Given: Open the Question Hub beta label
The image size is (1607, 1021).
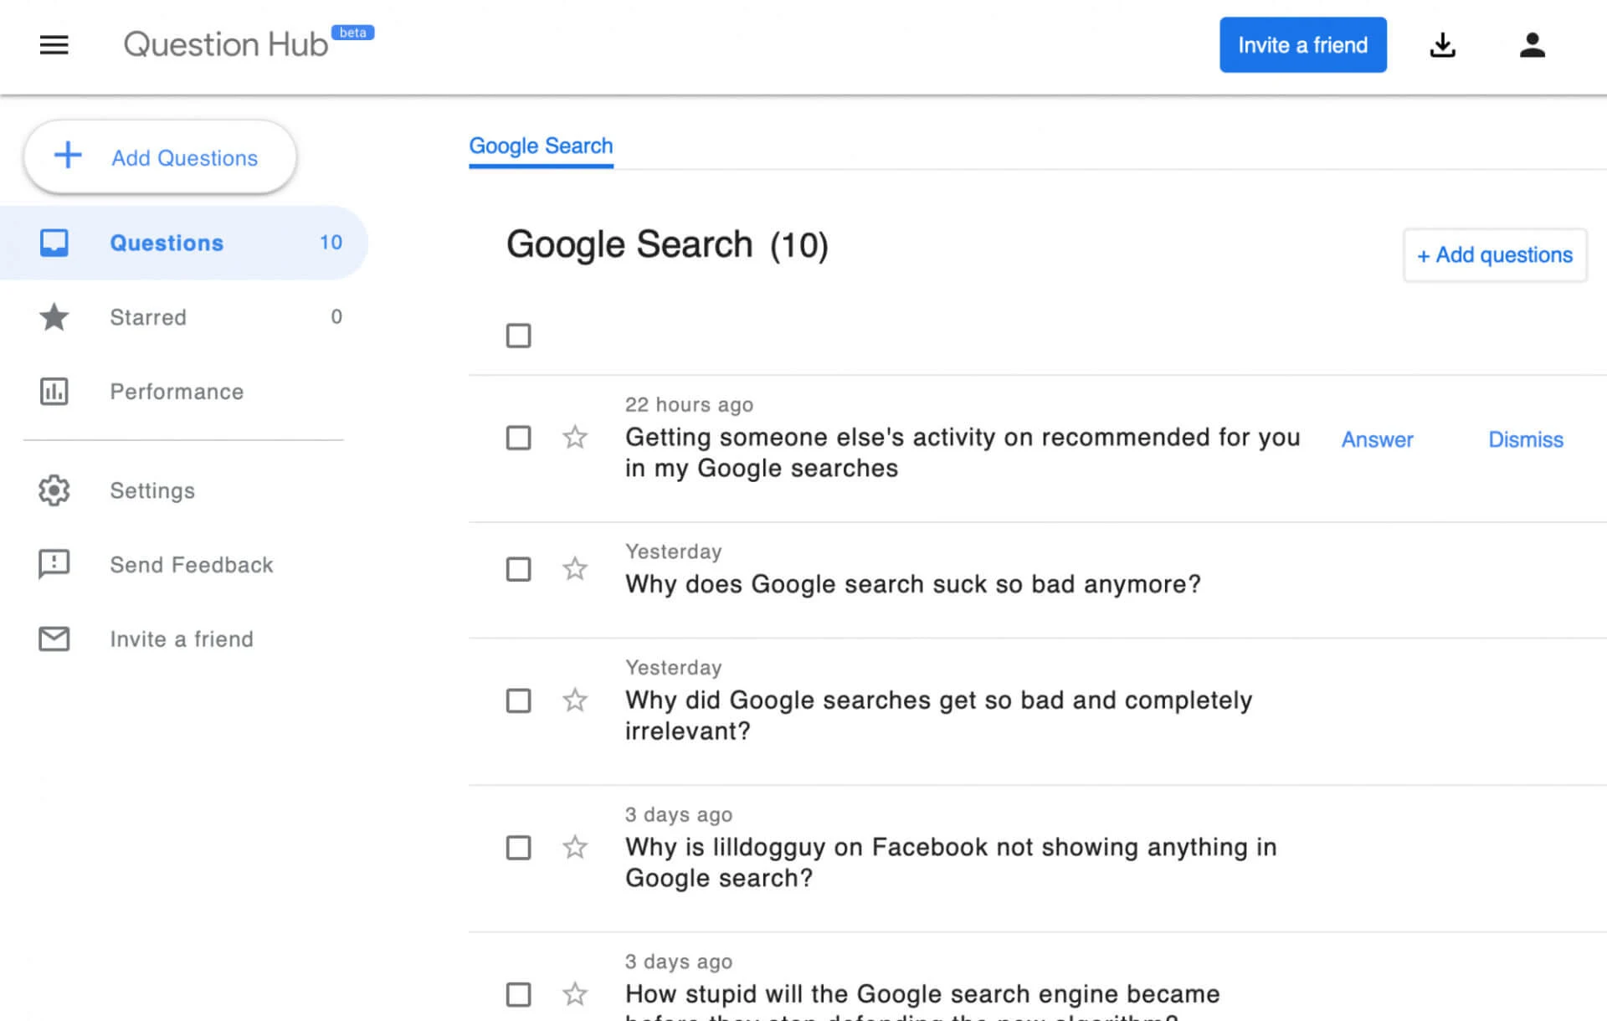Looking at the screenshot, I should point(354,32).
